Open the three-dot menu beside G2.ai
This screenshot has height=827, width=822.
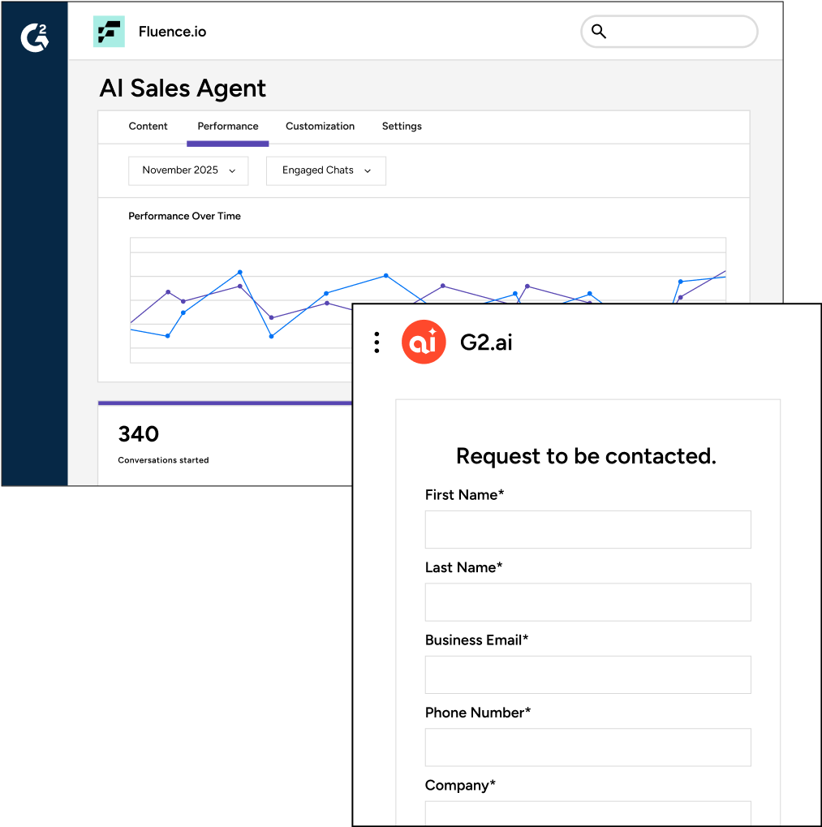tap(377, 342)
